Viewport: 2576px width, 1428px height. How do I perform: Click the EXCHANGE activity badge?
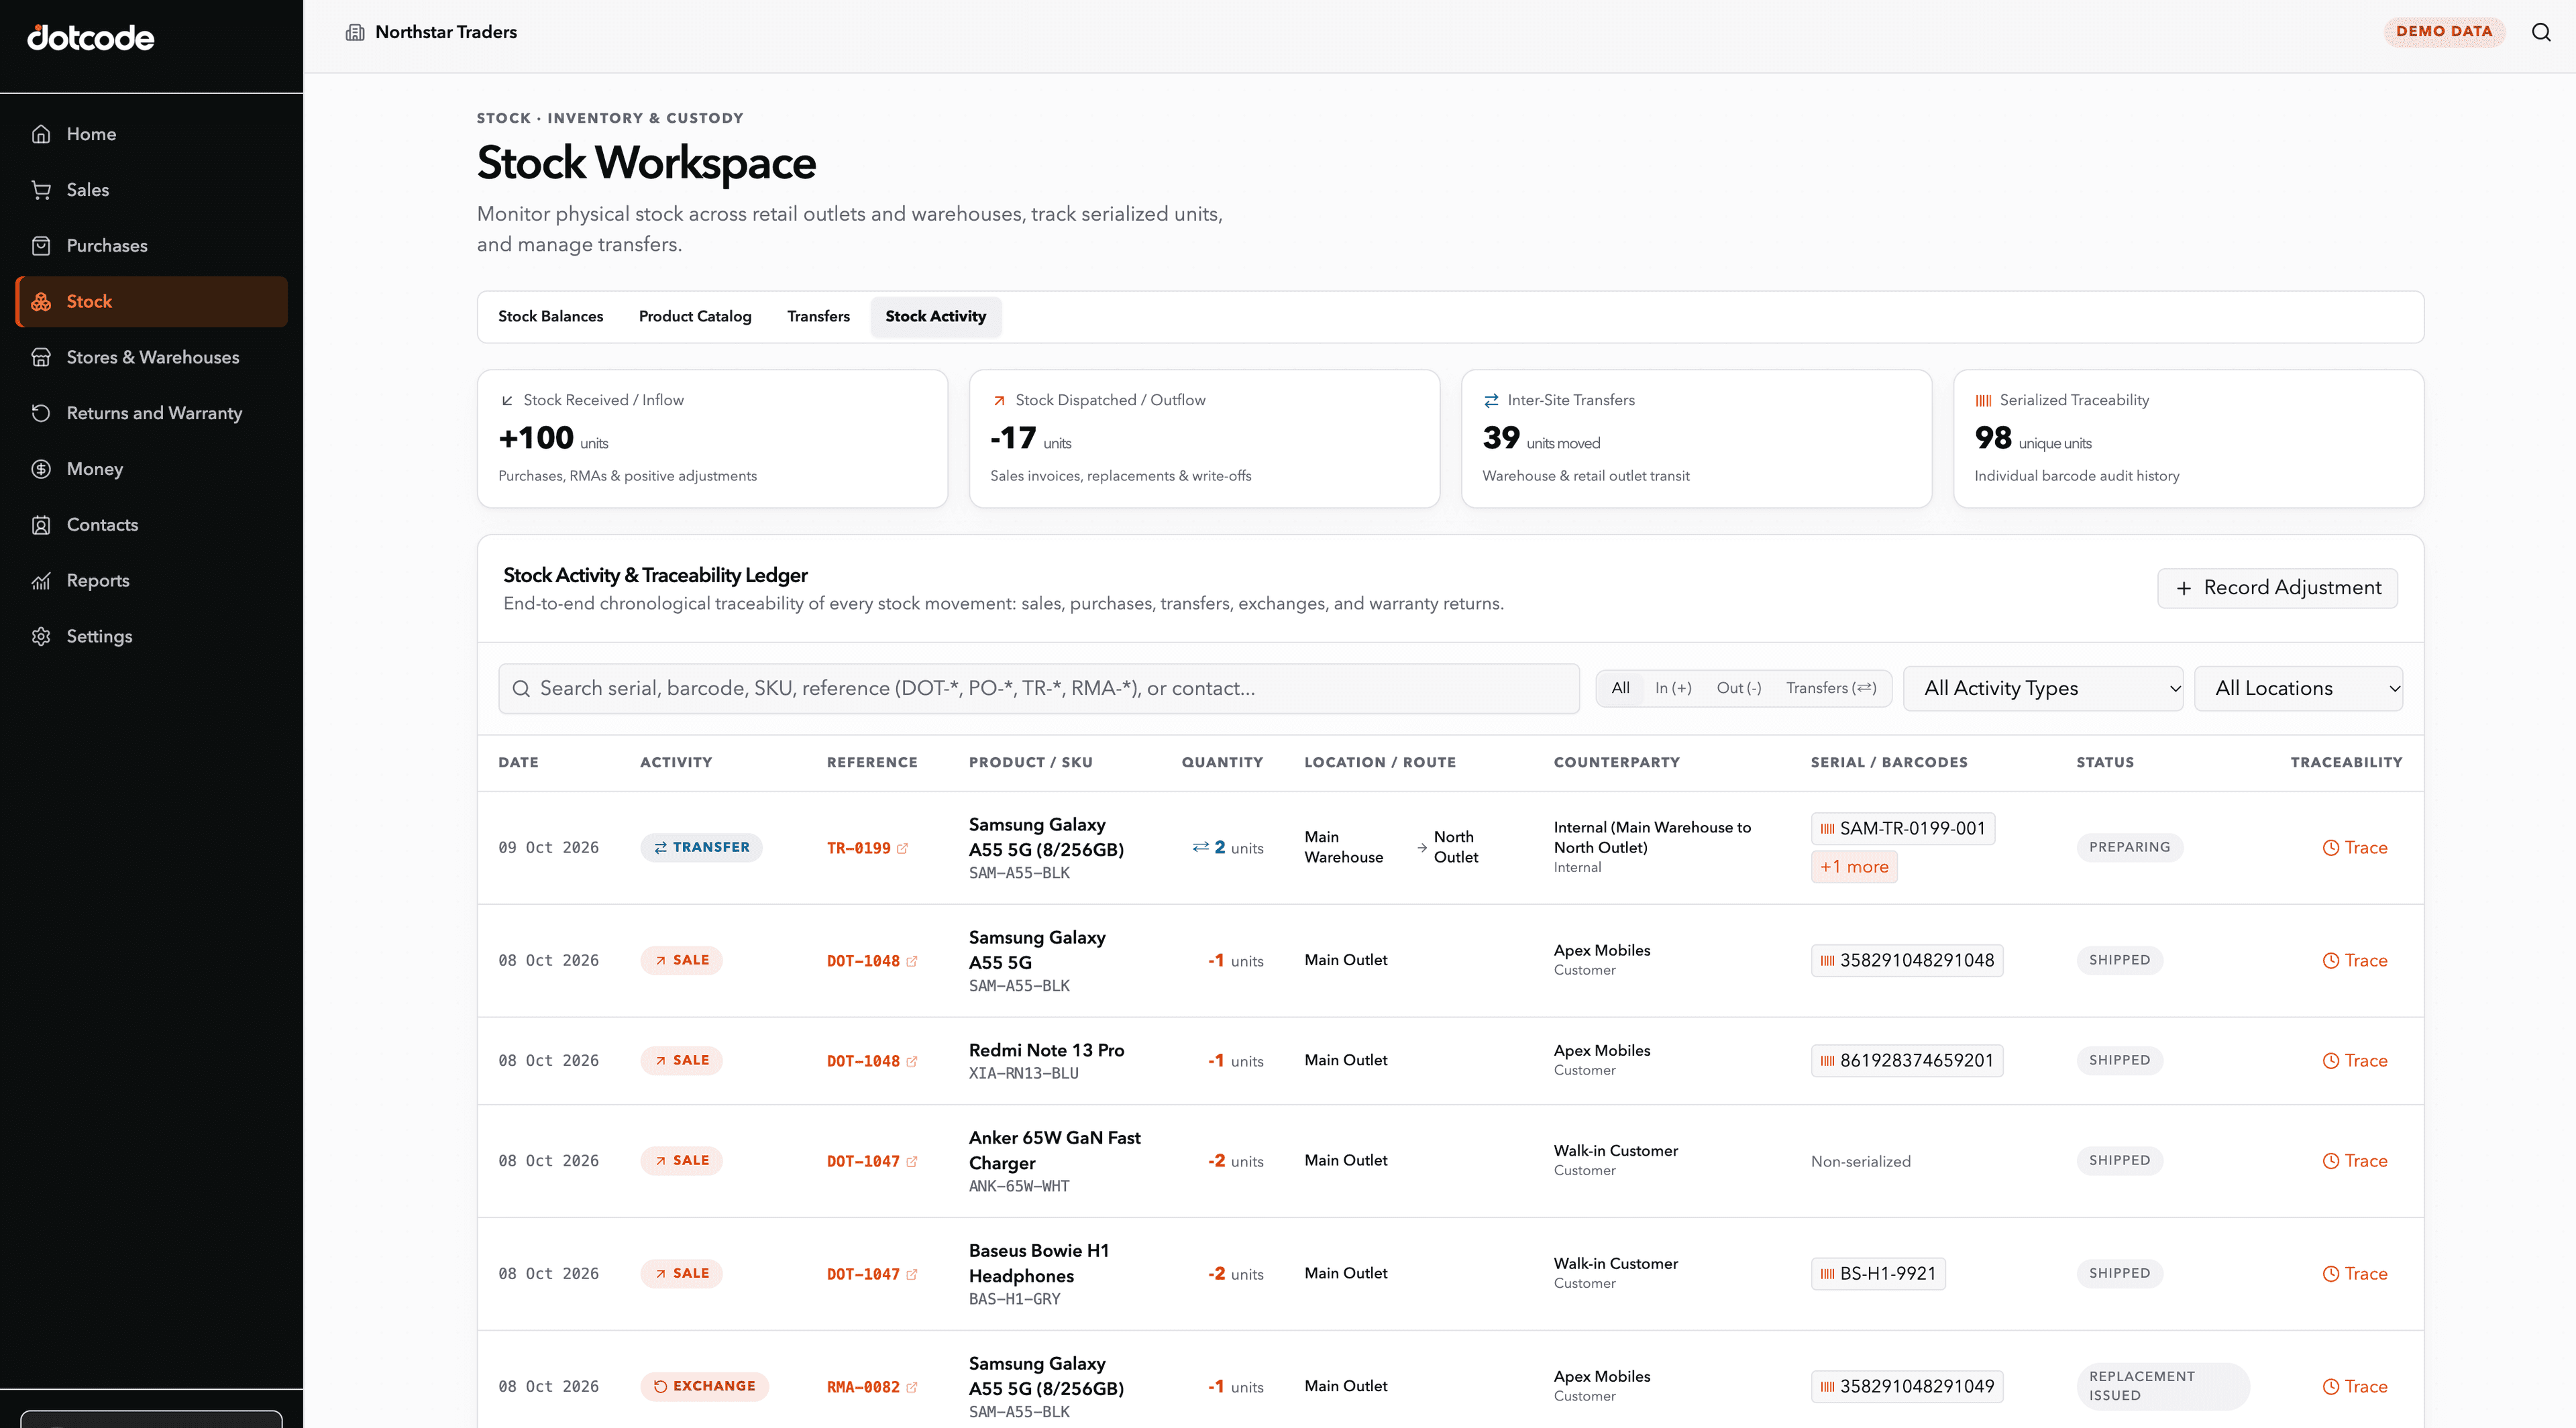click(x=705, y=1387)
